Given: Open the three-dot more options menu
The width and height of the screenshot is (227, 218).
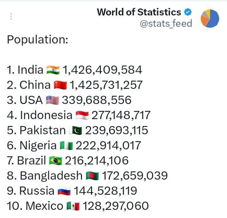Looking at the screenshot, I should click(x=11, y=16).
